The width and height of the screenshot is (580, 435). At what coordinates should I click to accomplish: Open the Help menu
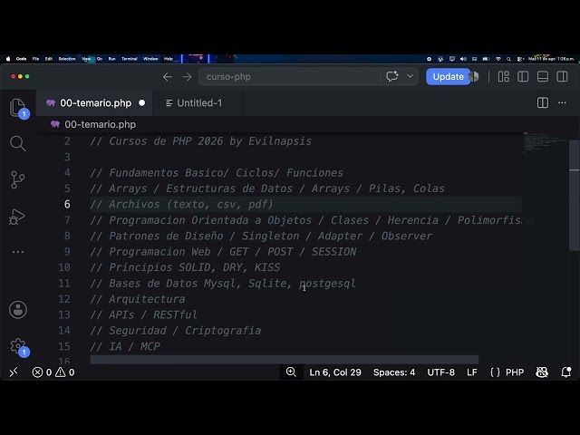pos(169,59)
